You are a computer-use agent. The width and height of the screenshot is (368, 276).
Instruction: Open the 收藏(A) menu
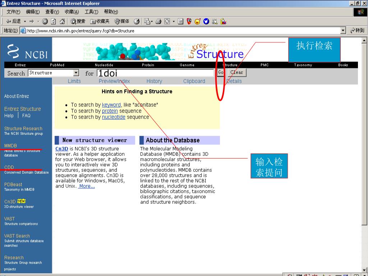coord(72,12)
